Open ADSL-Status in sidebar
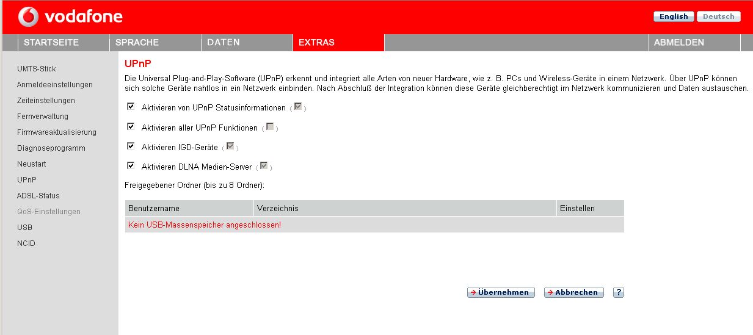The height and width of the screenshot is (335, 753). point(38,196)
